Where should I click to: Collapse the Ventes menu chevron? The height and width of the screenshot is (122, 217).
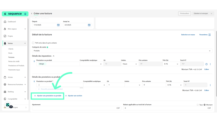pyautogui.click(x=25, y=44)
